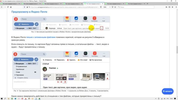This screenshot has width=178, height=100.
Task: Click the Яндекс Я logo in figure 5
Action: (x=16, y=19)
